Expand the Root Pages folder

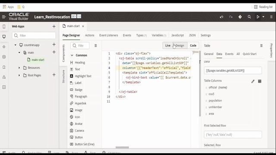tap(19, 75)
